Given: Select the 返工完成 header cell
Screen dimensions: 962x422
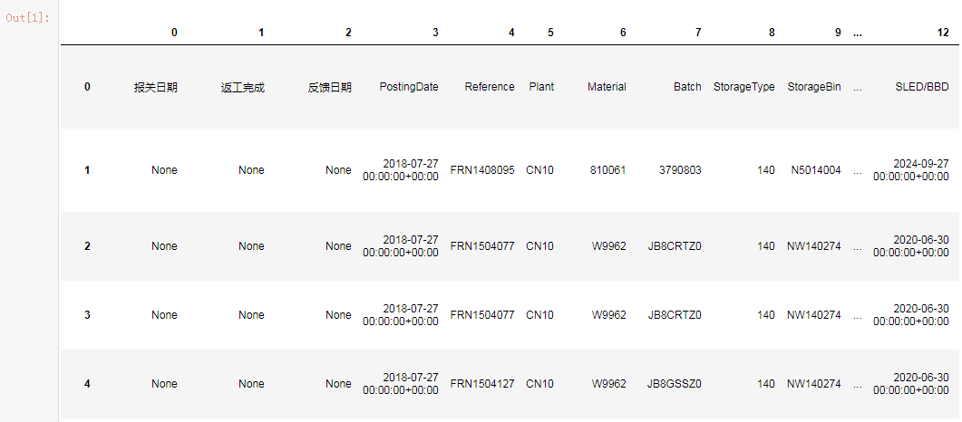Looking at the screenshot, I should 243,87.
